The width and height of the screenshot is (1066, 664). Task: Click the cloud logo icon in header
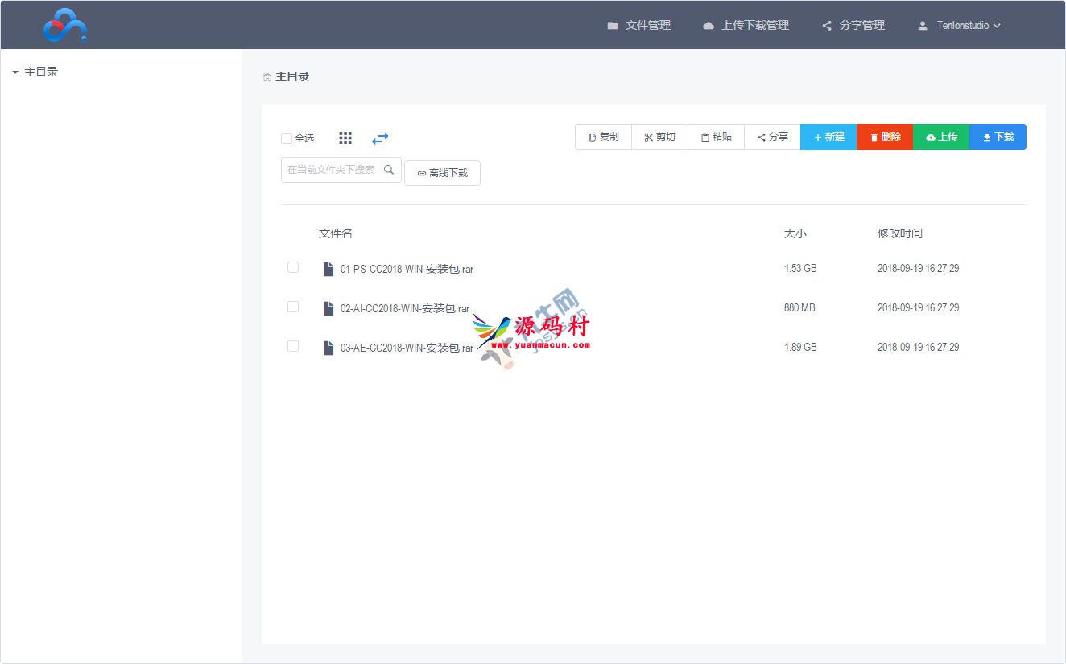(64, 26)
